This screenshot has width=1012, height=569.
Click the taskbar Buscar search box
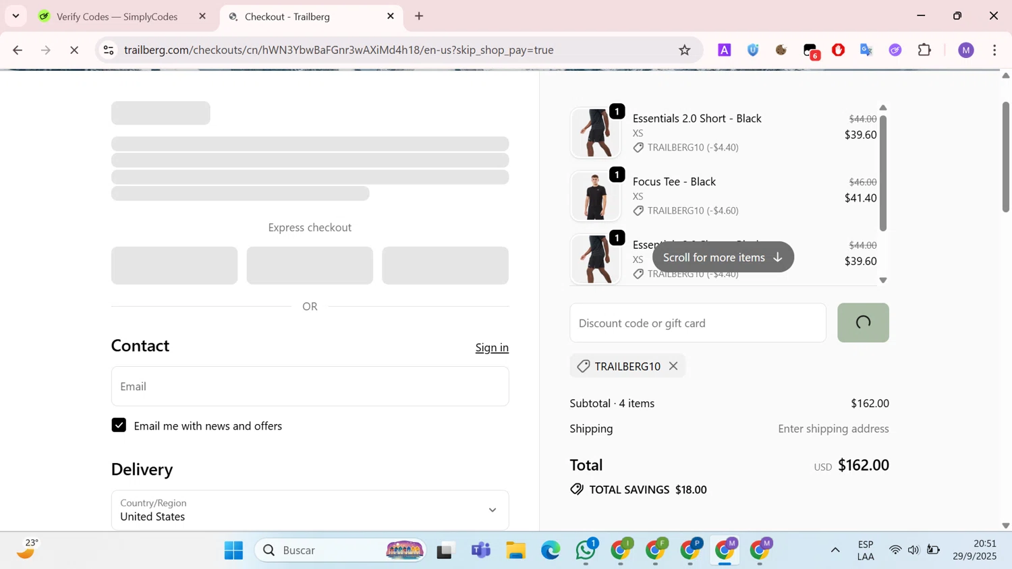pyautogui.click(x=341, y=550)
